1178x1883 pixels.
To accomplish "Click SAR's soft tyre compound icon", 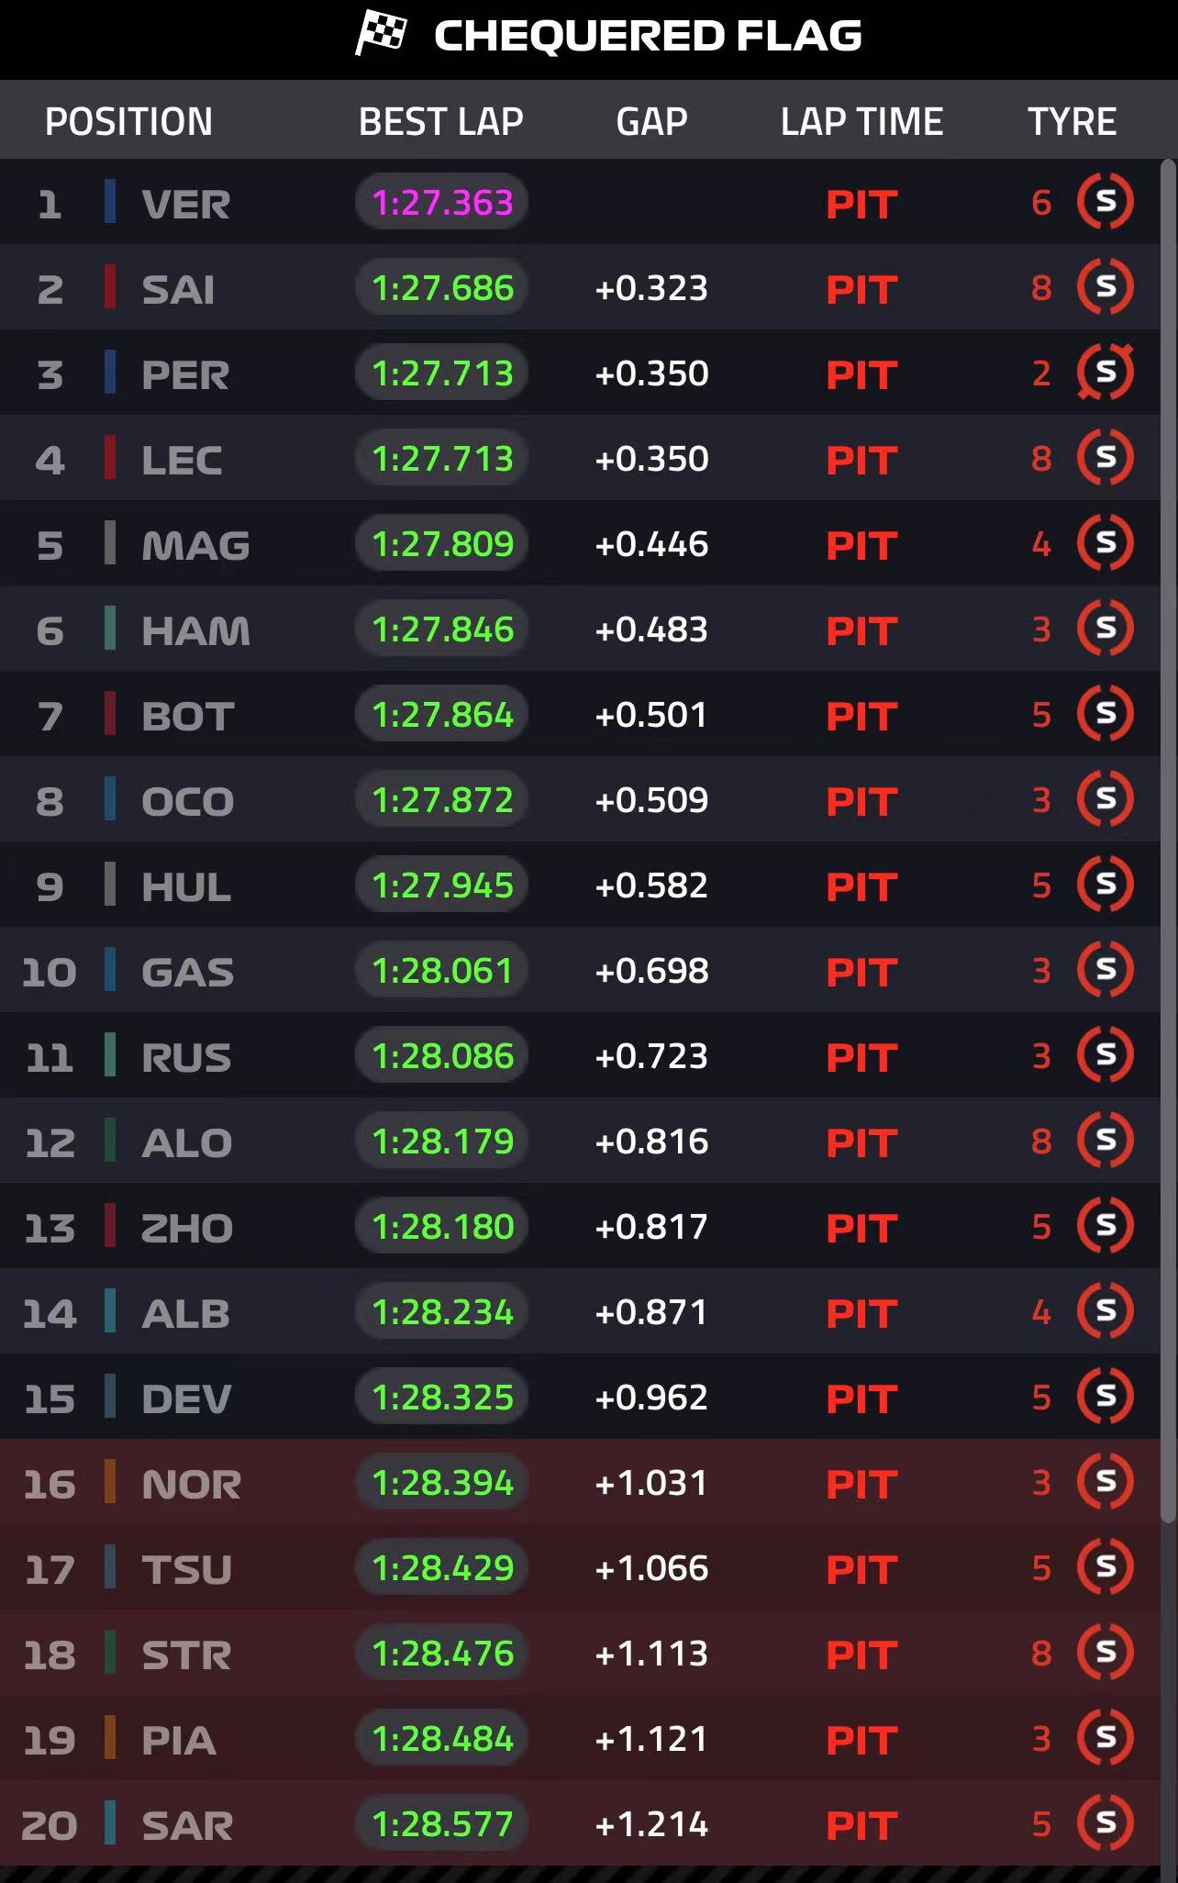I will [x=1106, y=1823].
